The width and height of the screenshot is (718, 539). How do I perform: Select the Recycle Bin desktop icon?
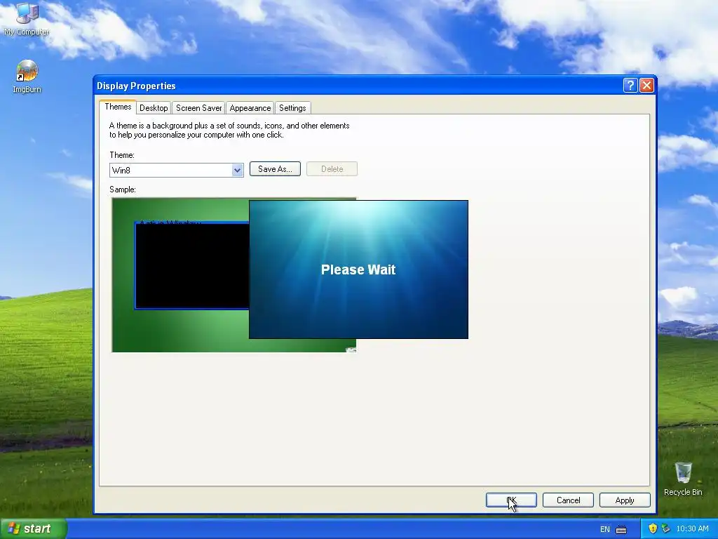[683, 479]
